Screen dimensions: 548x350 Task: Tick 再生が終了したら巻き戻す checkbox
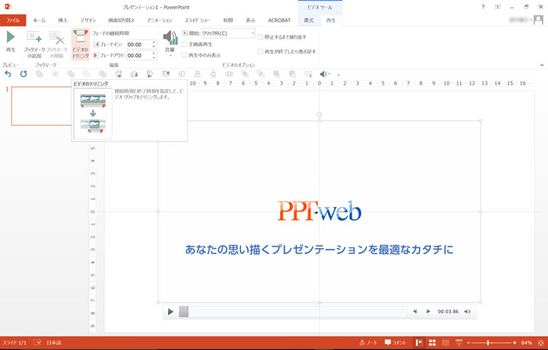[x=261, y=52]
